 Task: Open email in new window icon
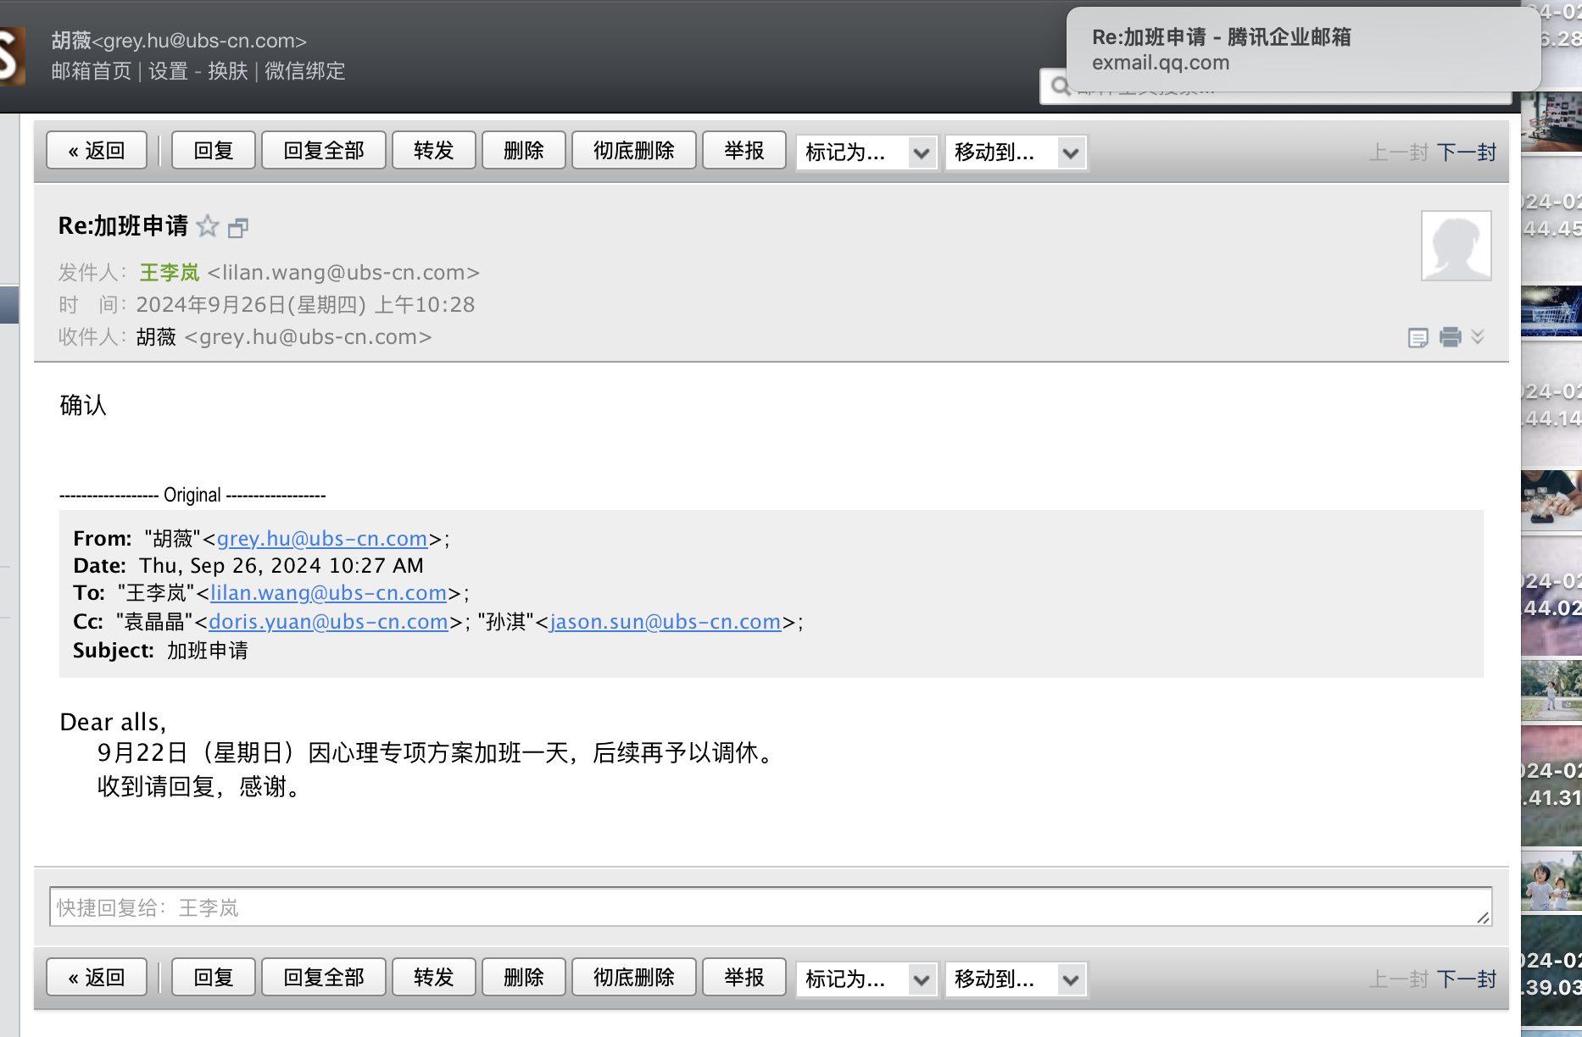pos(238,227)
